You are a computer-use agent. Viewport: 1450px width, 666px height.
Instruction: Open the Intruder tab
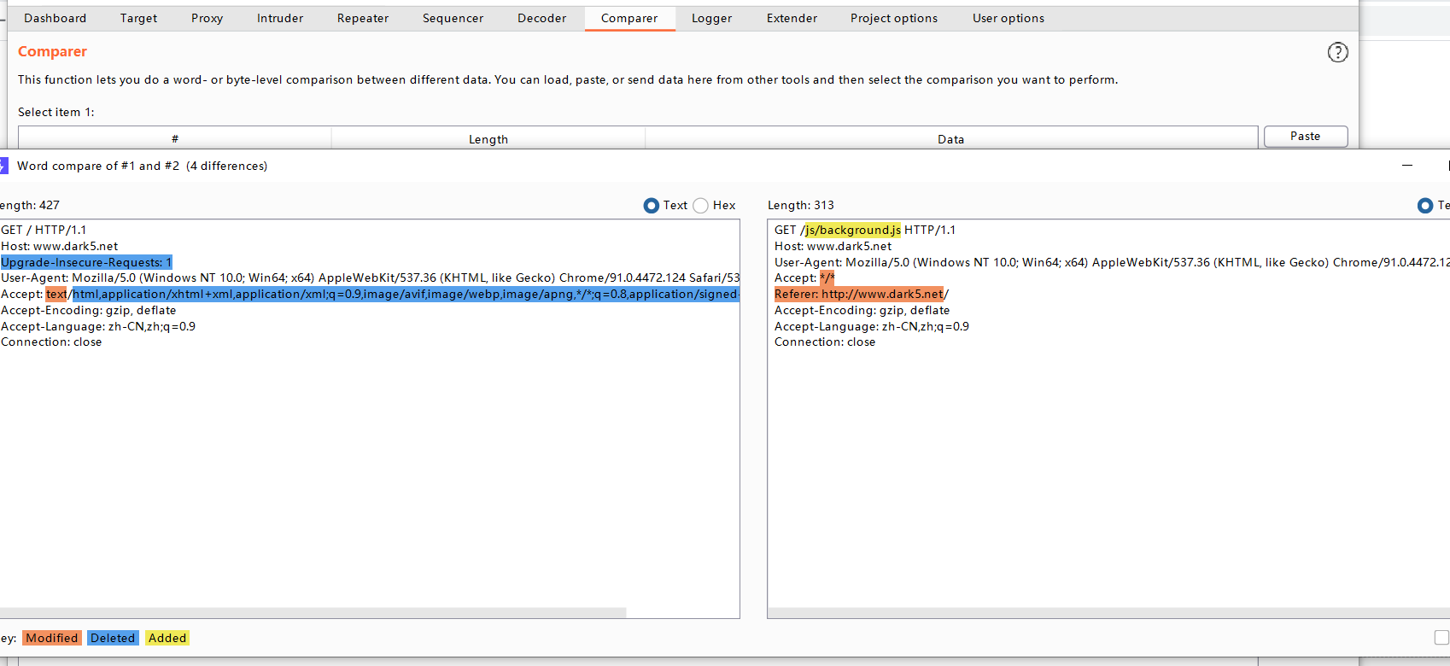point(280,18)
